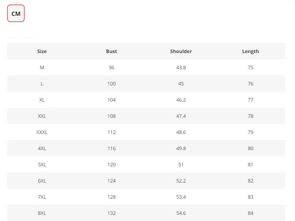This screenshot has height=221, width=295.
Task: Click shoulder value 46.2
Action: [x=181, y=100]
